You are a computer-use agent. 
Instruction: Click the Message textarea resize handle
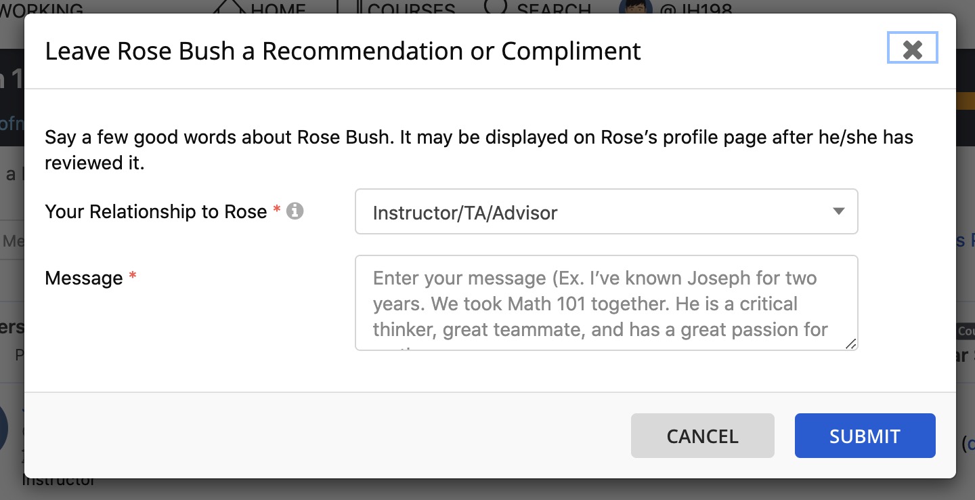tap(851, 344)
